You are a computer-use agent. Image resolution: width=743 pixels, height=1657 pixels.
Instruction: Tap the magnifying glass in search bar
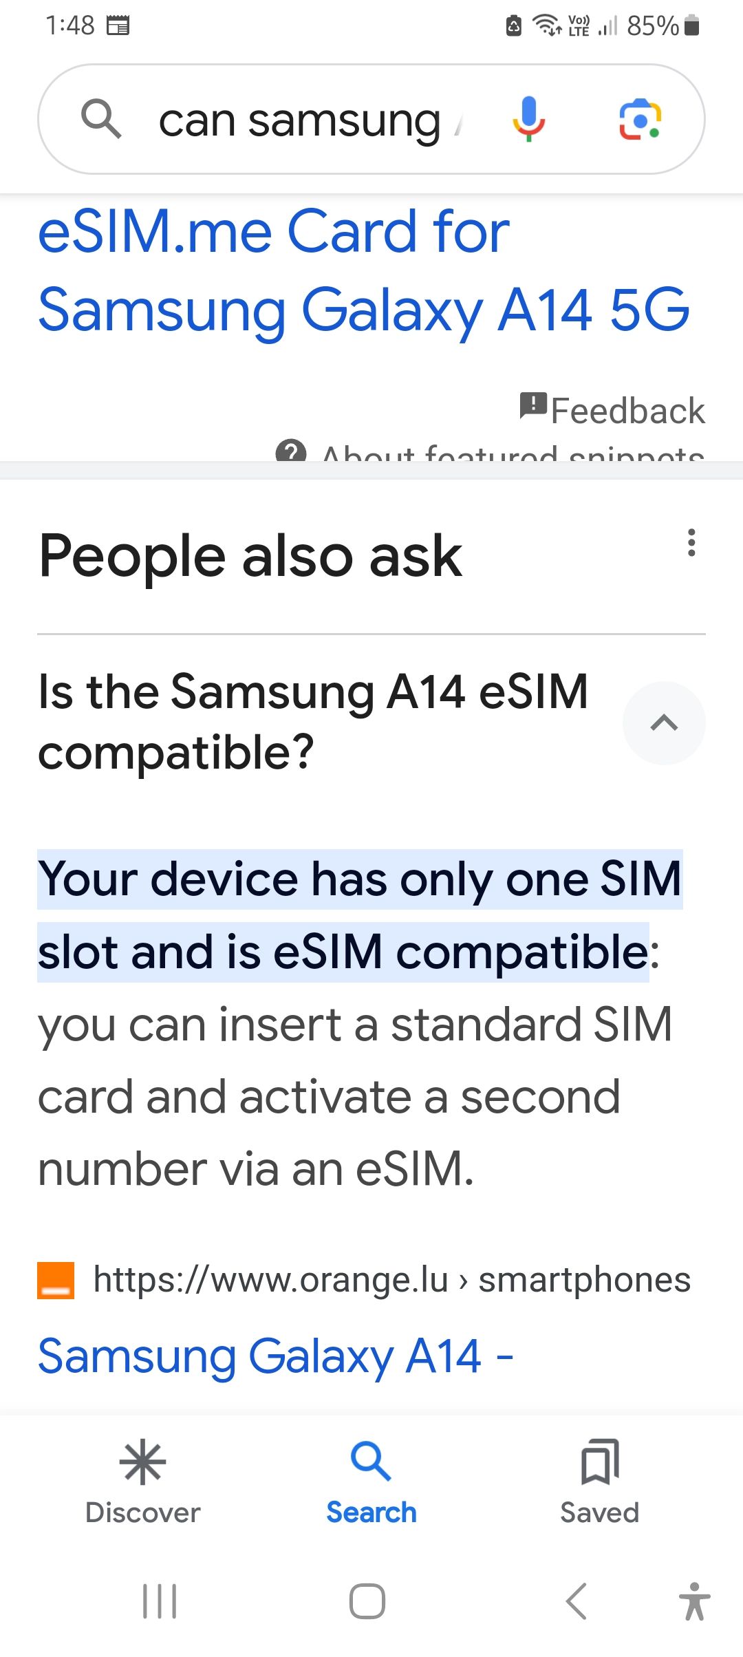[101, 119]
